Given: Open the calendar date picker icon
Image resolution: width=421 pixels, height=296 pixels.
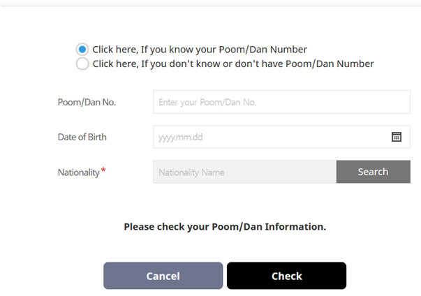Looking at the screenshot, I should pyautogui.click(x=397, y=137).
